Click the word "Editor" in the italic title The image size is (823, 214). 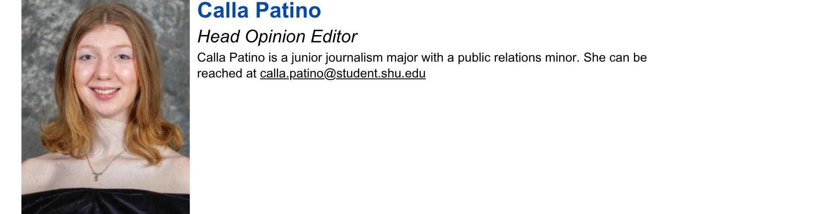point(334,37)
